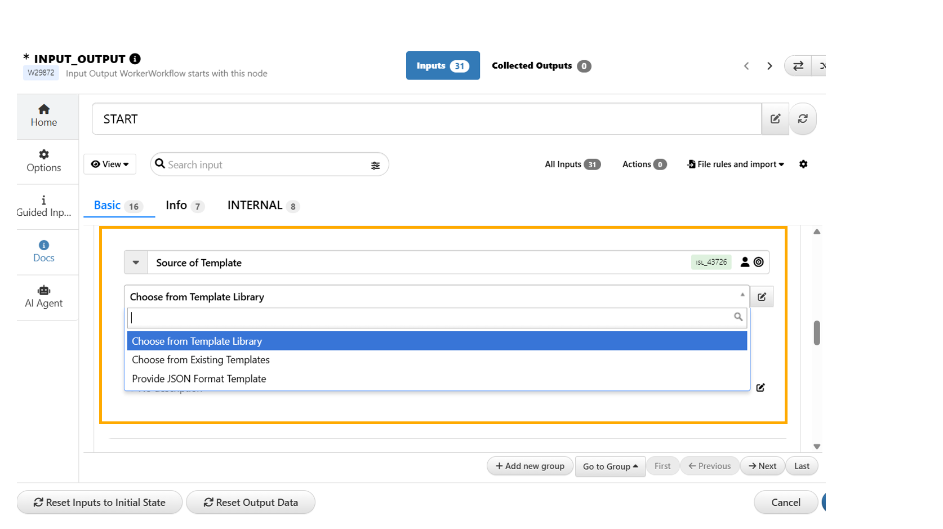The width and height of the screenshot is (943, 529).
Task: Expand the File rules and import menu
Action: pos(736,164)
